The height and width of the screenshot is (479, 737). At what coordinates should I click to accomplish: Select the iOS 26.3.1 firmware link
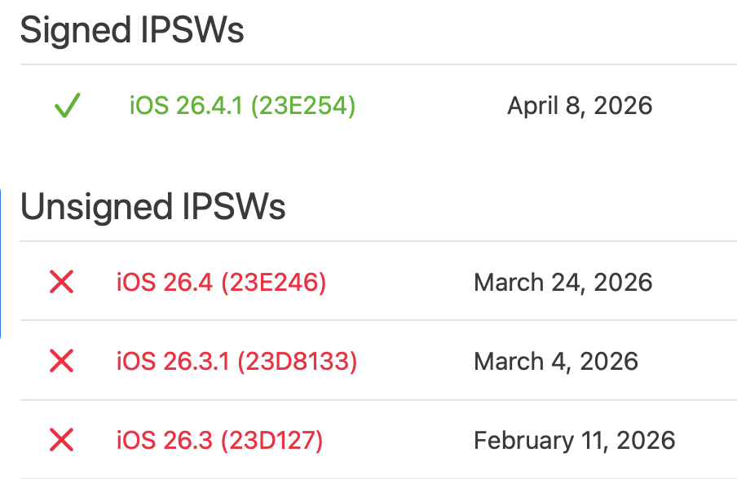236,361
